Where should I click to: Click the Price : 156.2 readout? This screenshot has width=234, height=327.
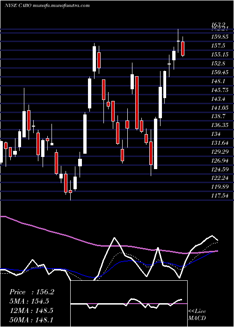(x=32, y=292)
